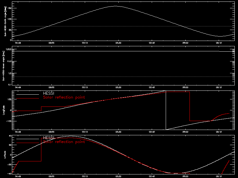Click '05:15' time label under Latitude plot

coord(85,176)
